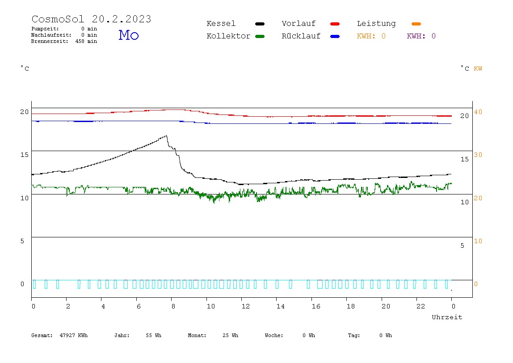This screenshot has width=513, height=363.
Task: Click the chart title 'CosmoSol 20.2.2023'
Action: point(91,19)
